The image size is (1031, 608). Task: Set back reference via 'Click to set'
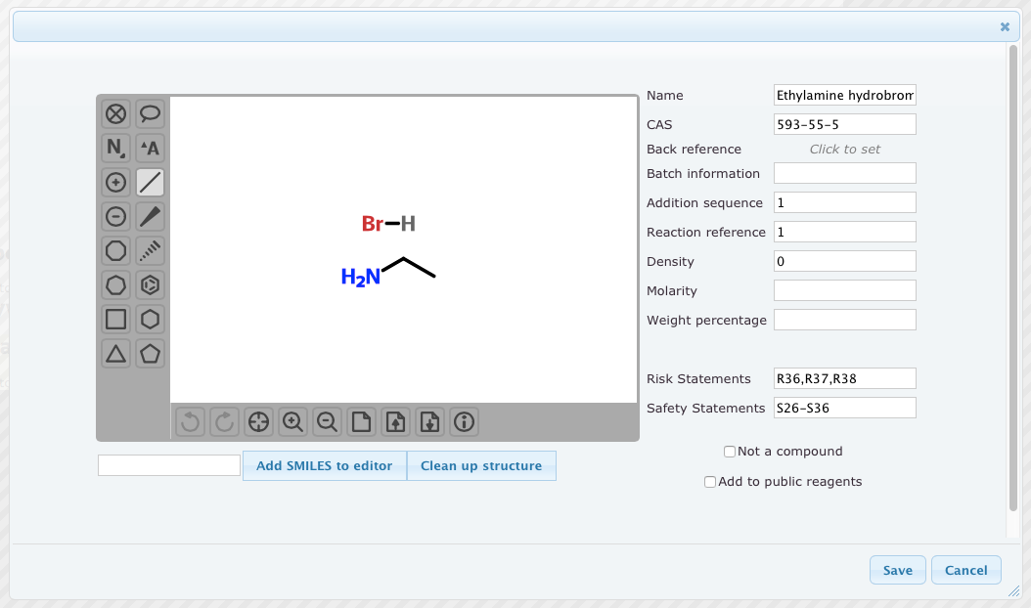[845, 150]
